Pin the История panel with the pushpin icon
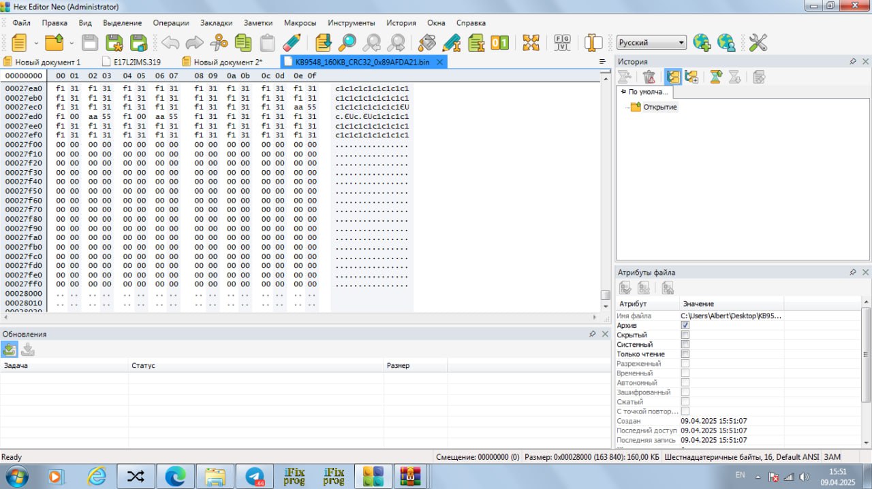Viewport: 872px width, 489px height. [x=853, y=62]
